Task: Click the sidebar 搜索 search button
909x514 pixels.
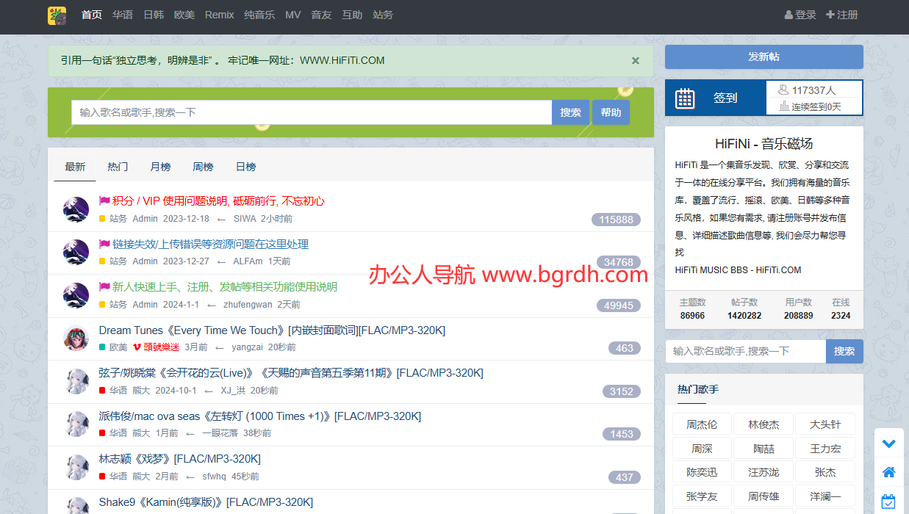Action: 844,351
